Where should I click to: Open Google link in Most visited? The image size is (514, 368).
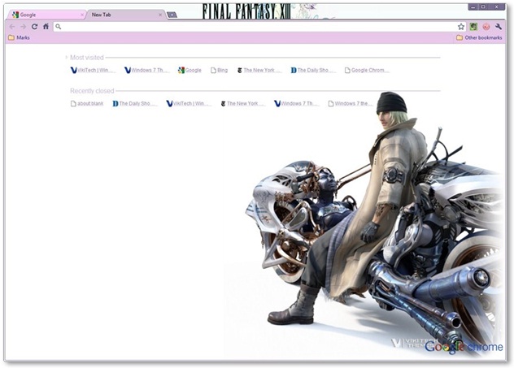pos(189,70)
